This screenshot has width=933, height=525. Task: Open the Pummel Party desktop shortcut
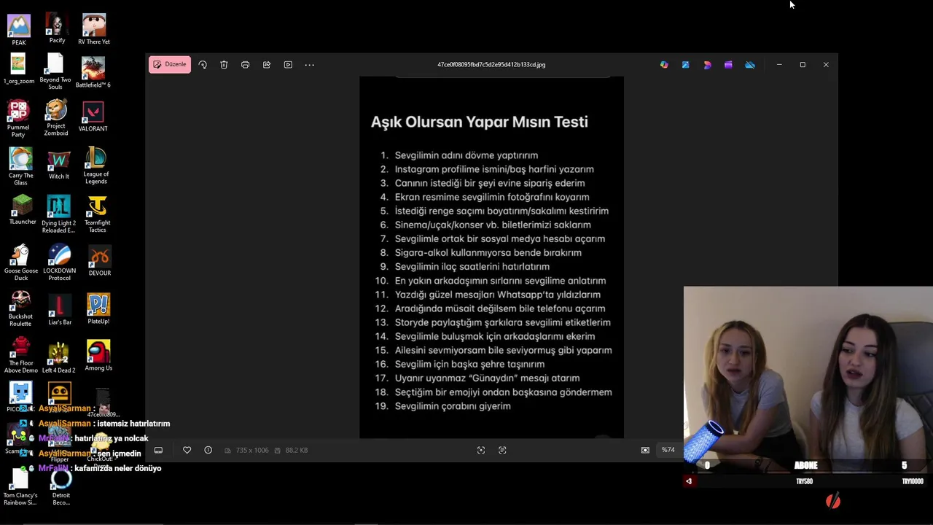click(18, 119)
